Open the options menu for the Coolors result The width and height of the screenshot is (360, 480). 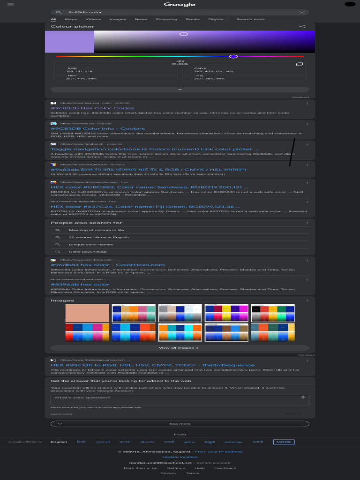pyautogui.click(x=307, y=124)
